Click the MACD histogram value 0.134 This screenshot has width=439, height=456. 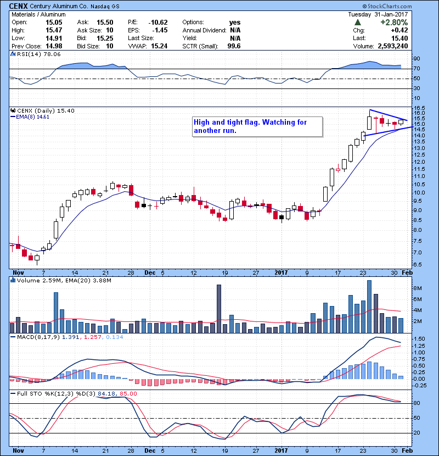point(115,337)
